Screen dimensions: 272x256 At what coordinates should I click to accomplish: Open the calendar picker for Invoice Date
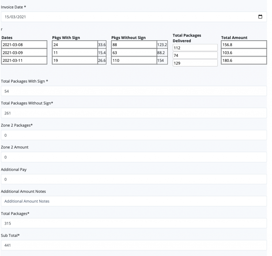(260, 17)
